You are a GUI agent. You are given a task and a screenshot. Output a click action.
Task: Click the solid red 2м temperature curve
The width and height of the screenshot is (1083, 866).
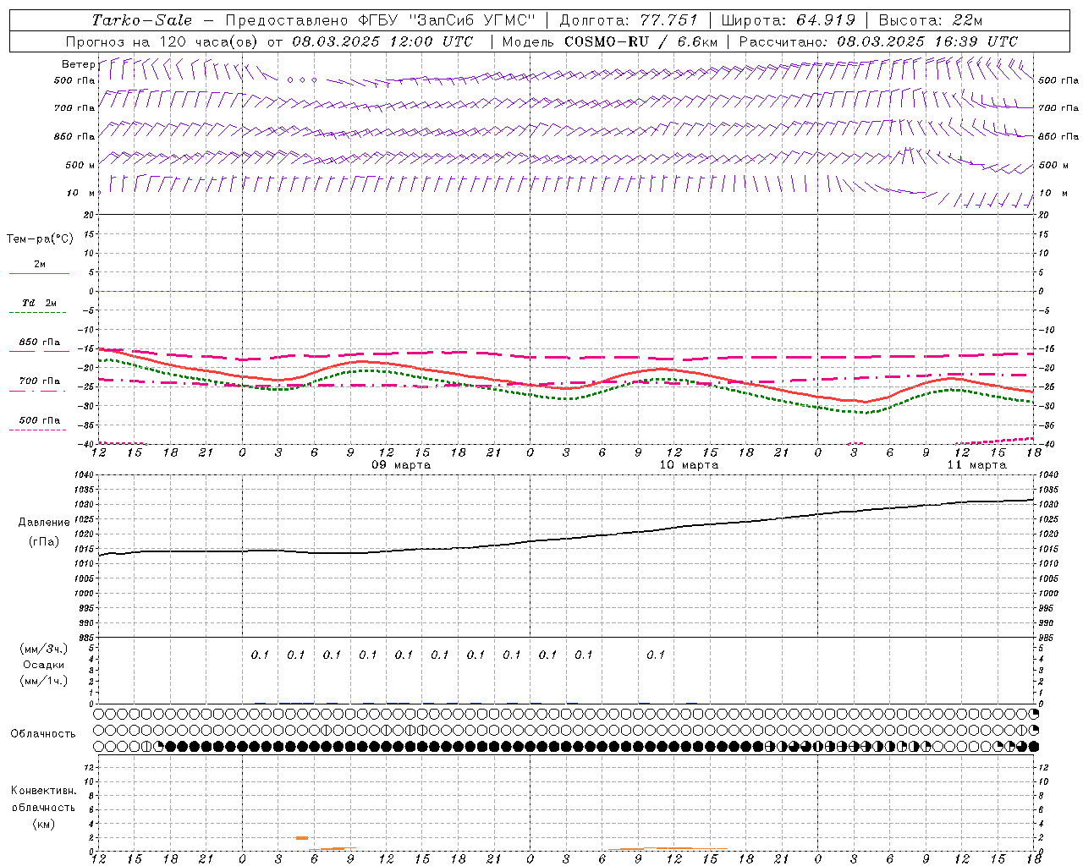coord(566,386)
